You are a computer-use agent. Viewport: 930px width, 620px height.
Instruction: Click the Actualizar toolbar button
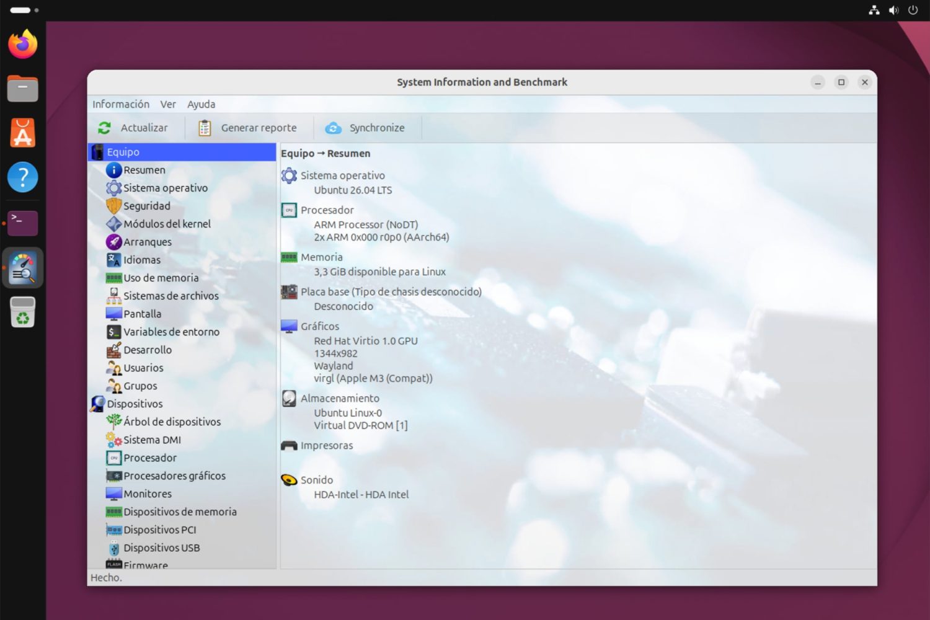point(133,128)
